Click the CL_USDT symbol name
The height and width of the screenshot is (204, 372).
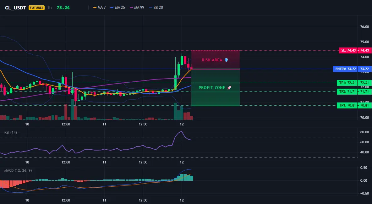point(15,8)
